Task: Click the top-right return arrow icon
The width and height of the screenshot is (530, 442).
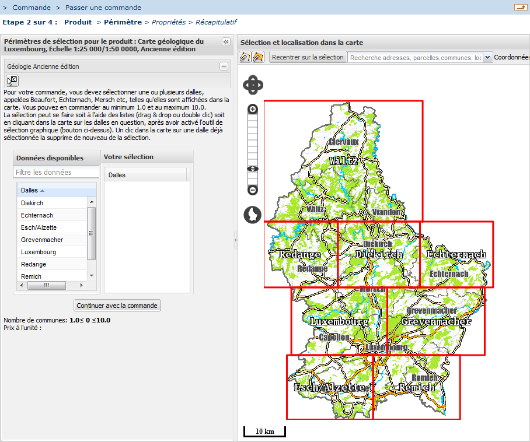Action: click(x=519, y=8)
